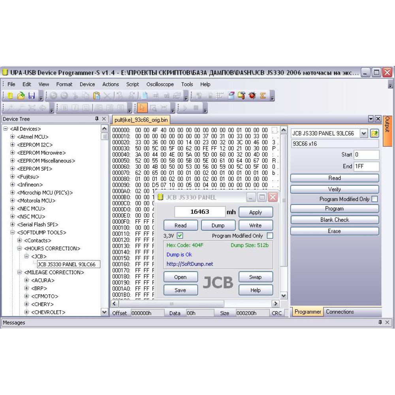Click the Device Tree scroll down arrow
This screenshot has height=395, width=395.
point(104,312)
